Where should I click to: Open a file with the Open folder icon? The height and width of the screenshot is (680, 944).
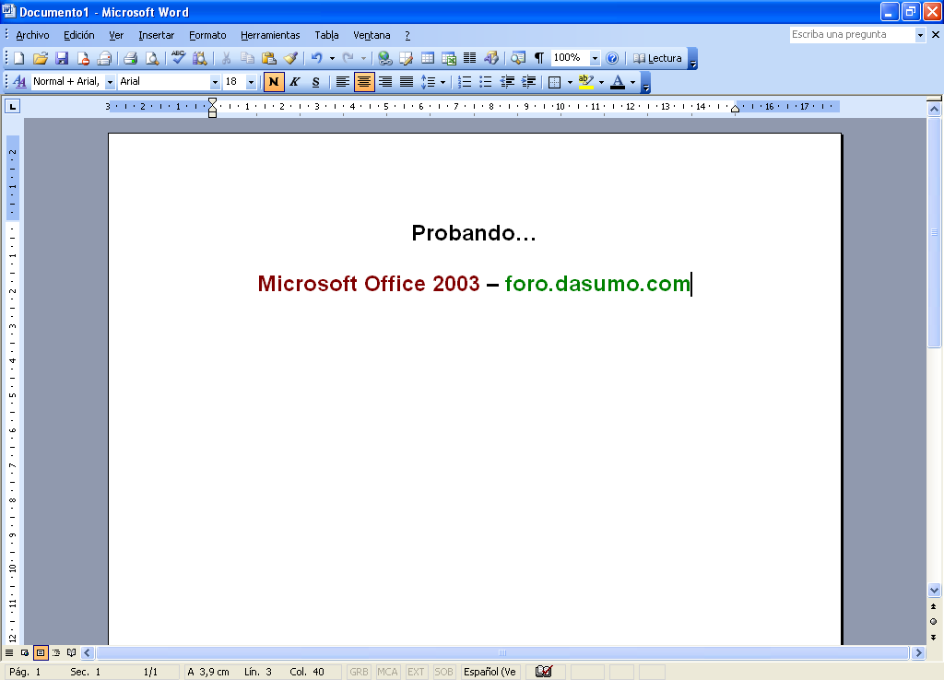pyautogui.click(x=41, y=58)
